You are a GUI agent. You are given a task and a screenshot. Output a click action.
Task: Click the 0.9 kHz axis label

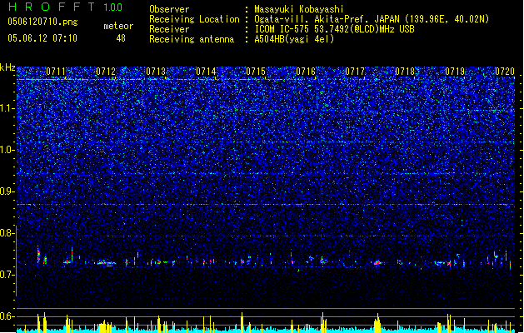pyautogui.click(x=7, y=191)
